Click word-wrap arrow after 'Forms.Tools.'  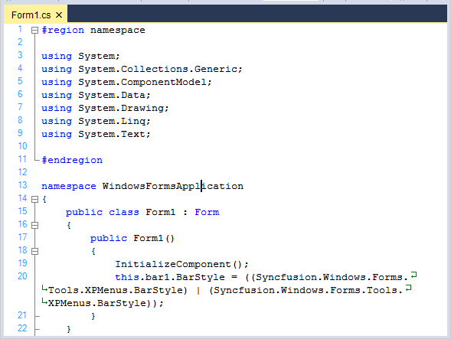[x=408, y=288]
